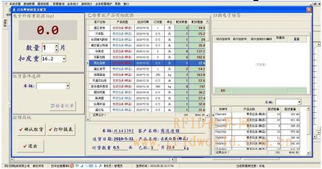Screen dimensions: 322x169
Task: Click the 退出 exit button
Action: point(30,146)
